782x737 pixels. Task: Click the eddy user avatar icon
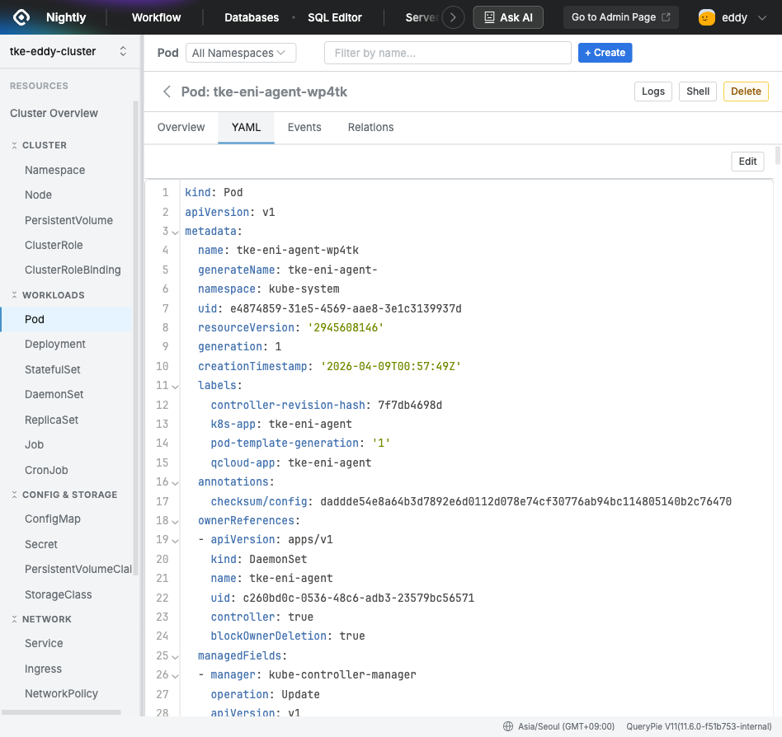click(x=706, y=17)
